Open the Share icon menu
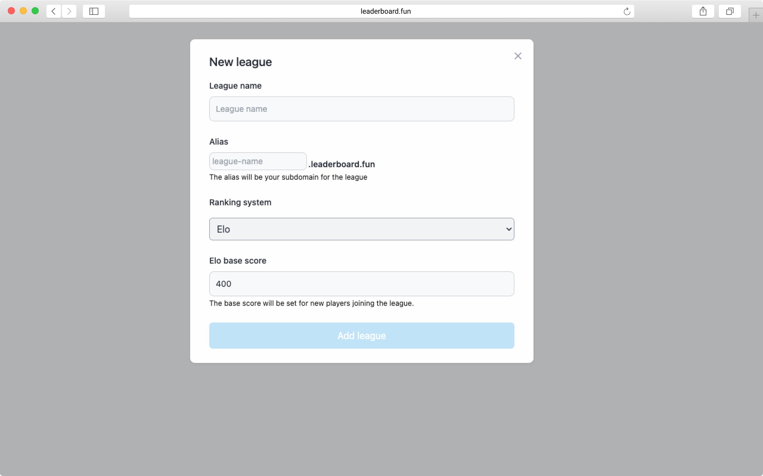This screenshot has height=476, width=763. 703,11
